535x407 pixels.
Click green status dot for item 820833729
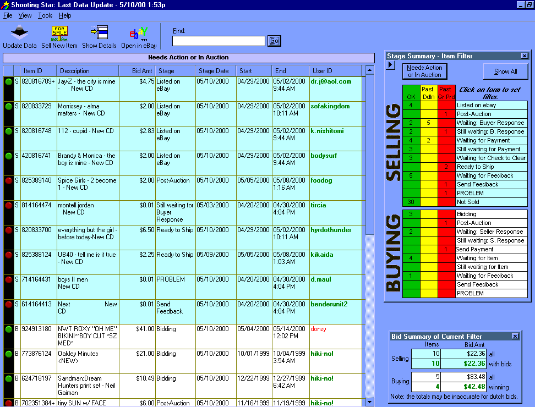click(x=8, y=107)
